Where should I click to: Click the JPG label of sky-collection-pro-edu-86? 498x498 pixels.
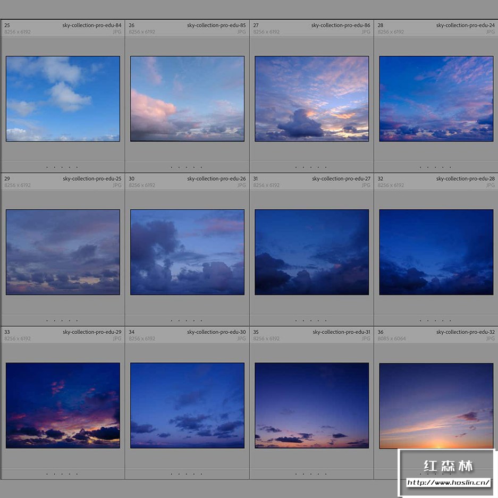[x=366, y=32]
